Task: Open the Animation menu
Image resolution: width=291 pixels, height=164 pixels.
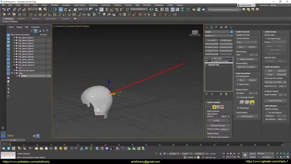Action: click(x=66, y=5)
